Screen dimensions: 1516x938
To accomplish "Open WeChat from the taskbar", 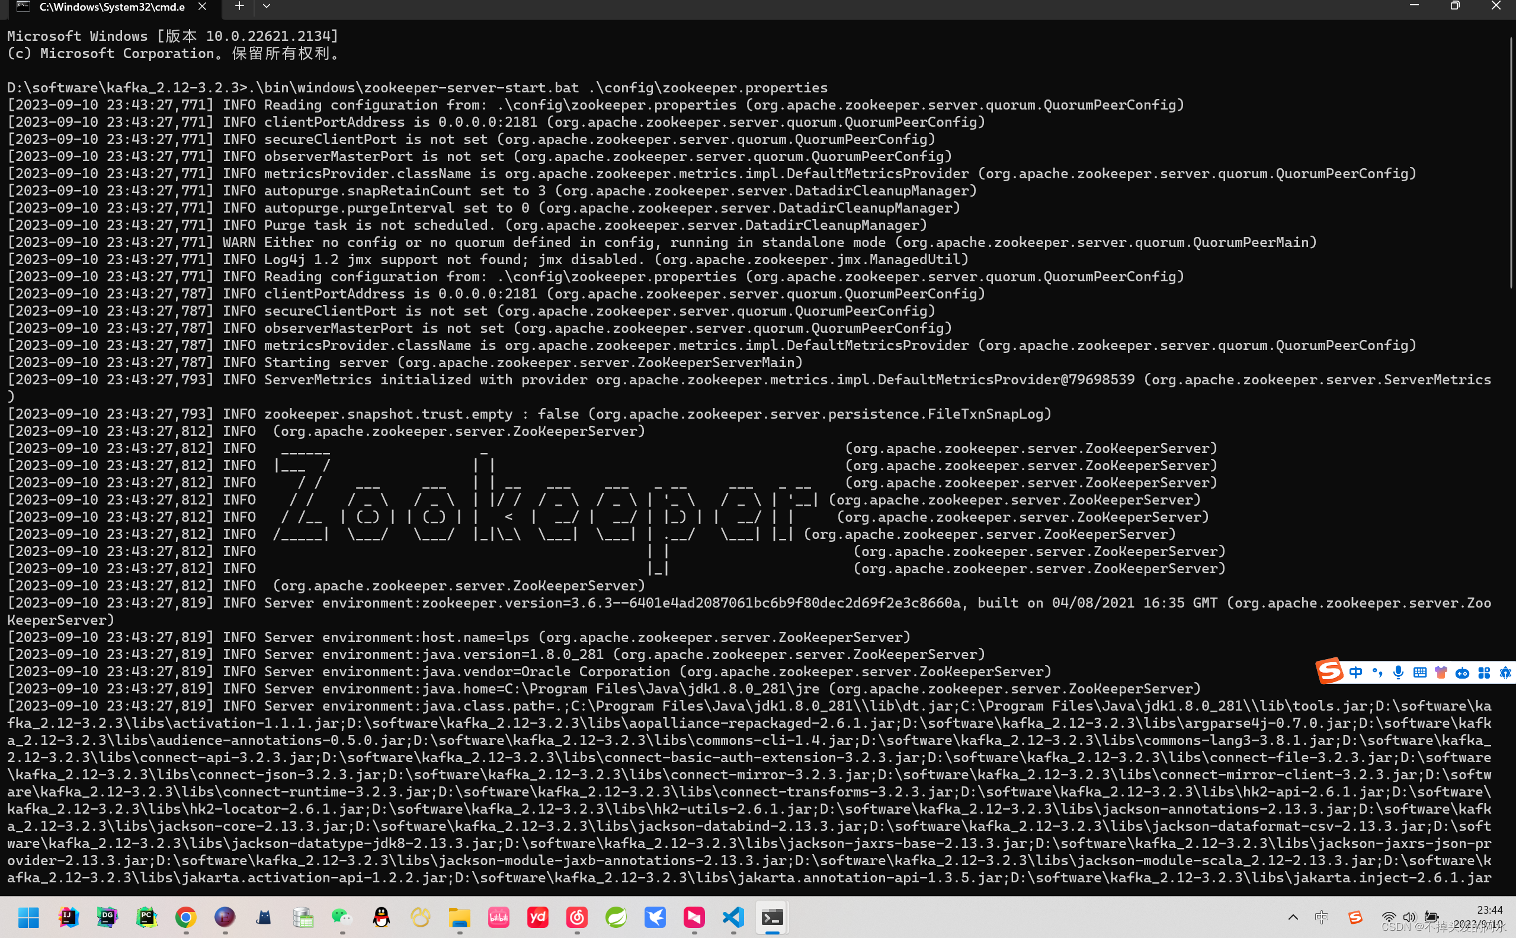I will pyautogui.click(x=342, y=917).
